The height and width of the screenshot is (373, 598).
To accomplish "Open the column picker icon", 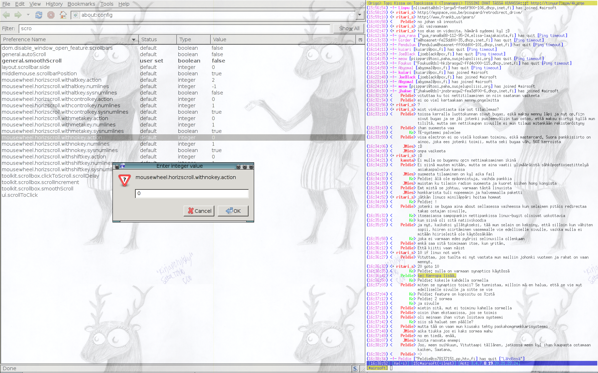I will [x=360, y=39].
